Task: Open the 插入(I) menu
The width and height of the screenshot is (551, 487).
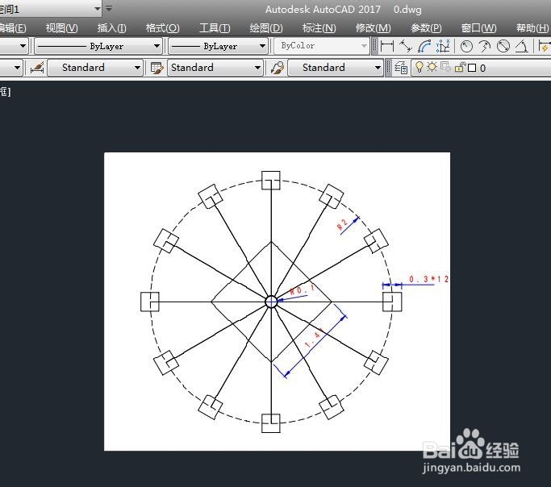Action: click(112, 27)
